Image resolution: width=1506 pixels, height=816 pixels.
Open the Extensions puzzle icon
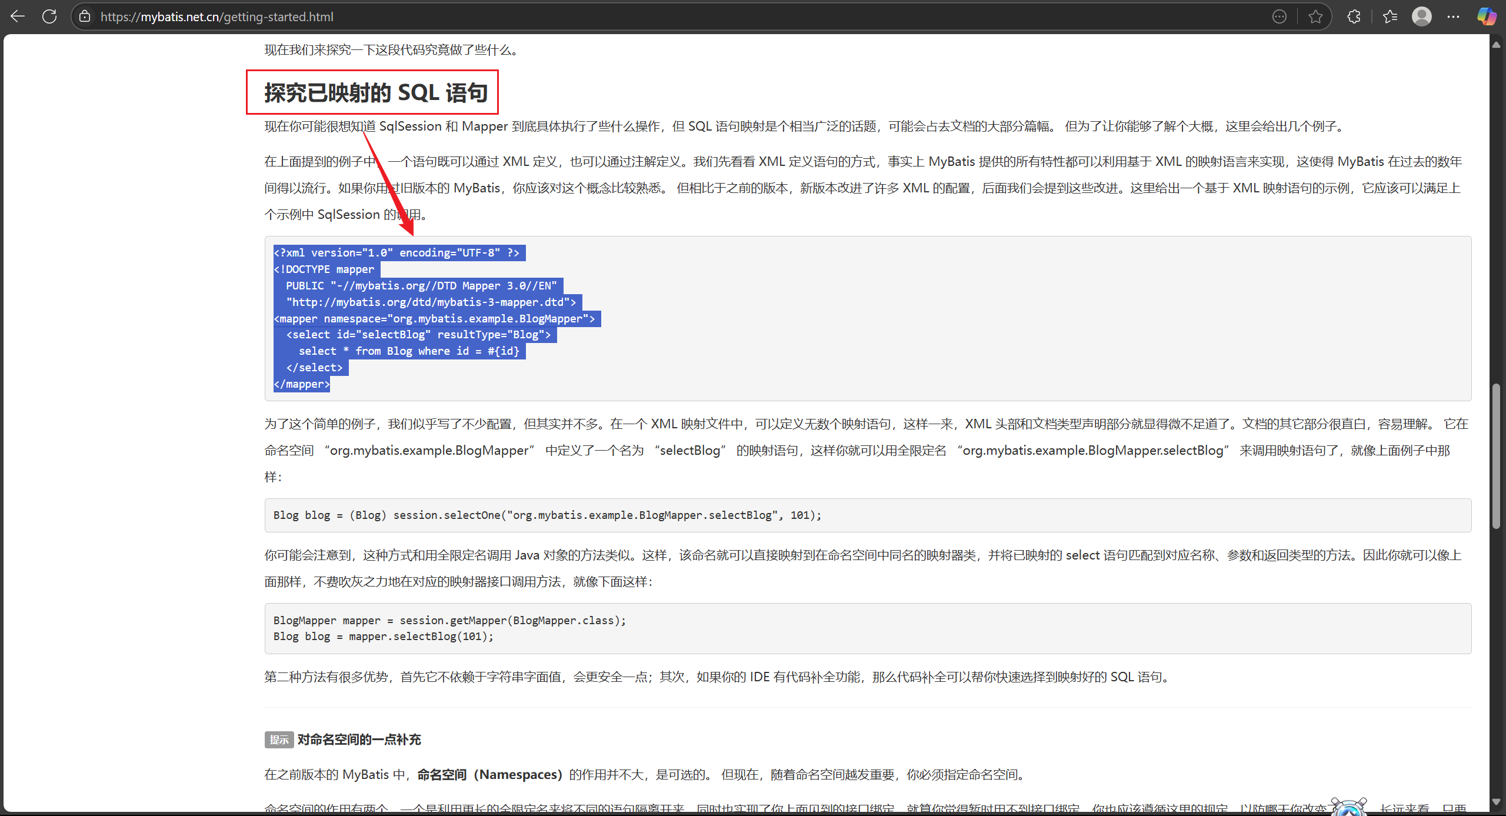[x=1354, y=16]
